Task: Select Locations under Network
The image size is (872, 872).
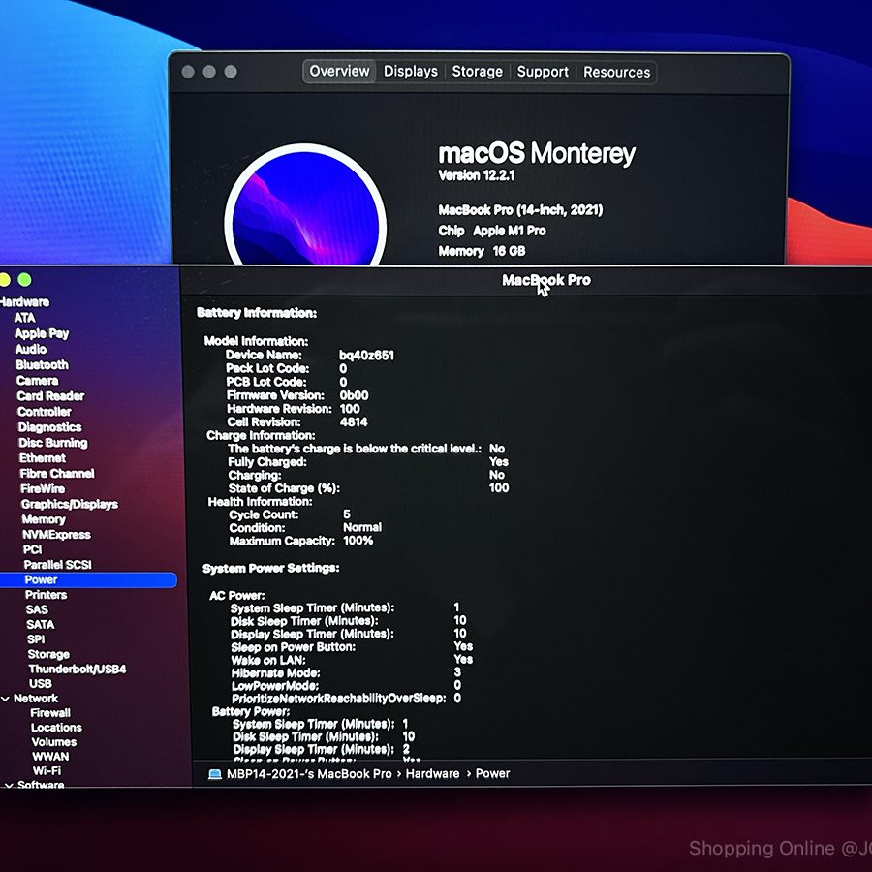Action: click(56, 728)
